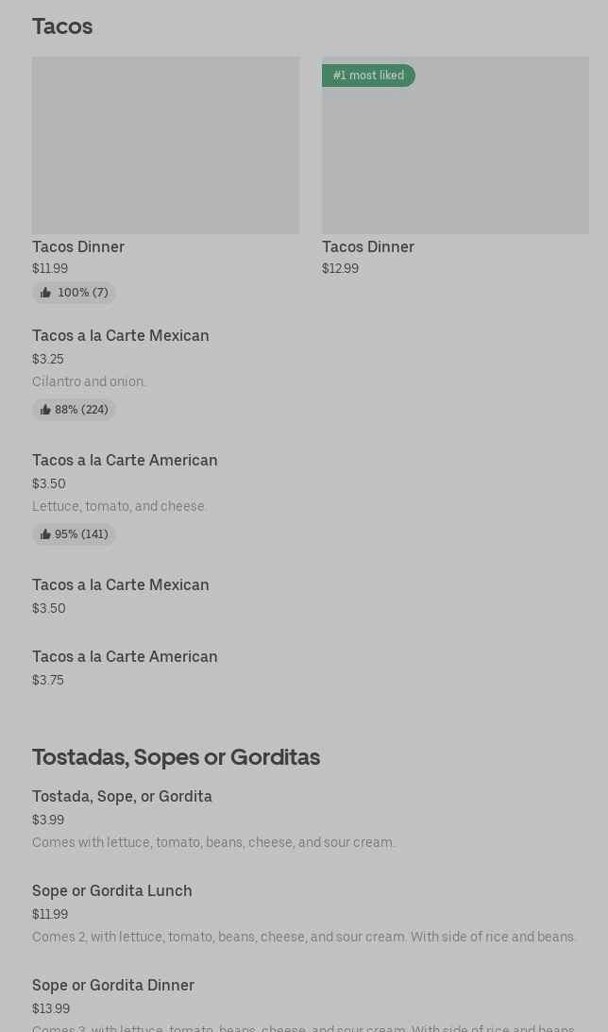
Task: Click the "Cilantro and onion." description
Action: pos(89,381)
